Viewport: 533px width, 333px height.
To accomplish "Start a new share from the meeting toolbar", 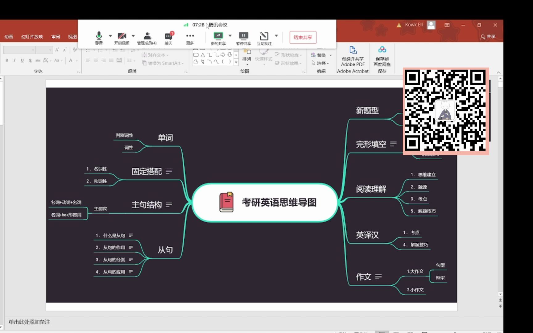I will [x=218, y=38].
